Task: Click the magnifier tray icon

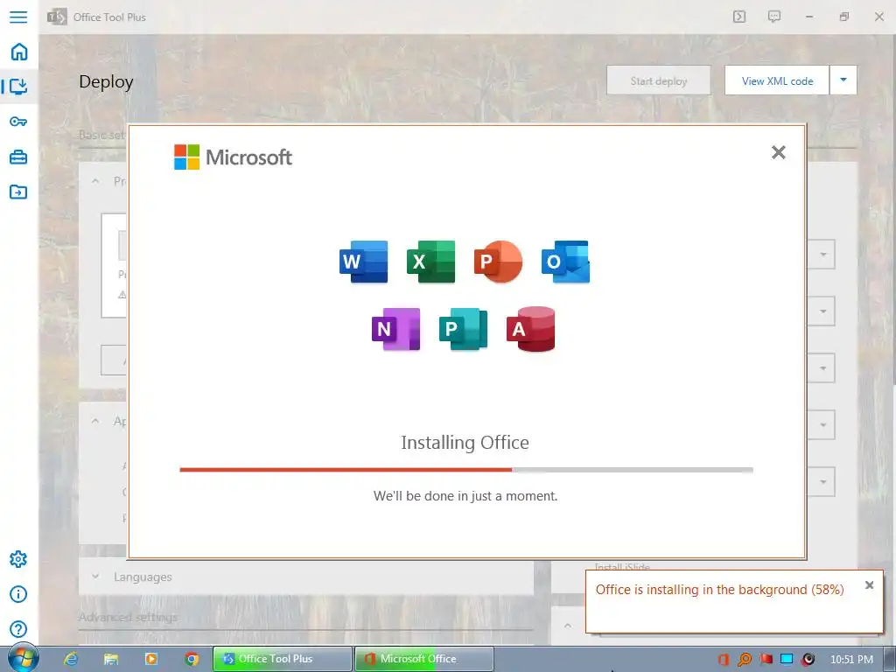Action: click(x=744, y=660)
